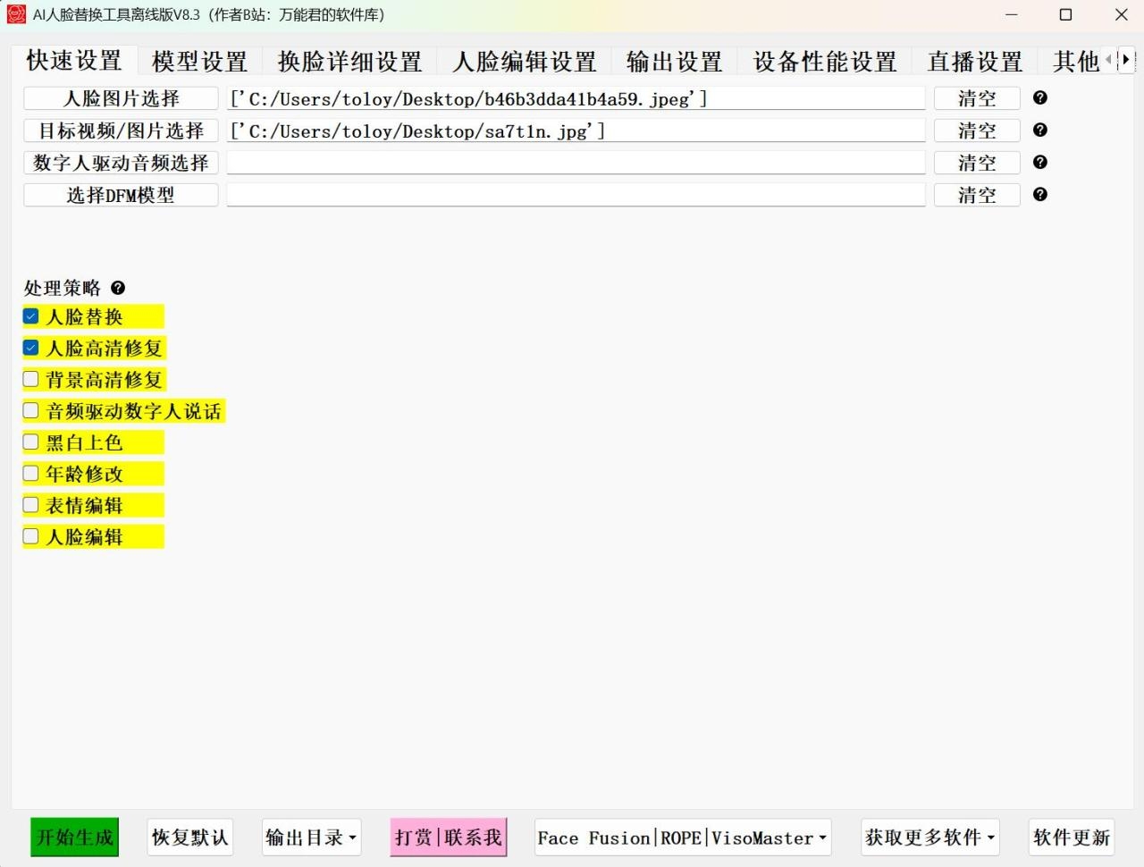This screenshot has width=1144, height=867.
Task: Click the target video/image path field
Action: click(576, 130)
